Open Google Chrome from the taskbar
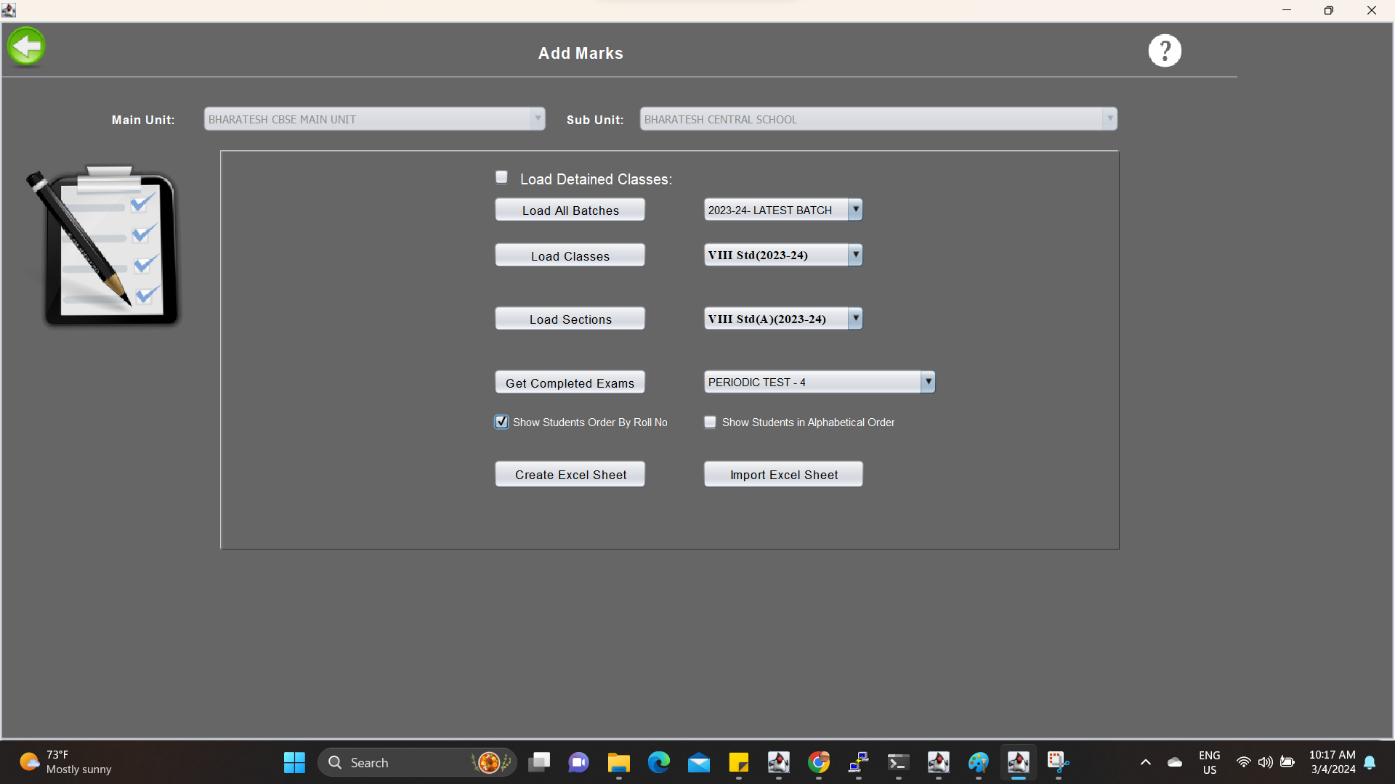Screen dimensions: 1395x784 [x=819, y=762]
